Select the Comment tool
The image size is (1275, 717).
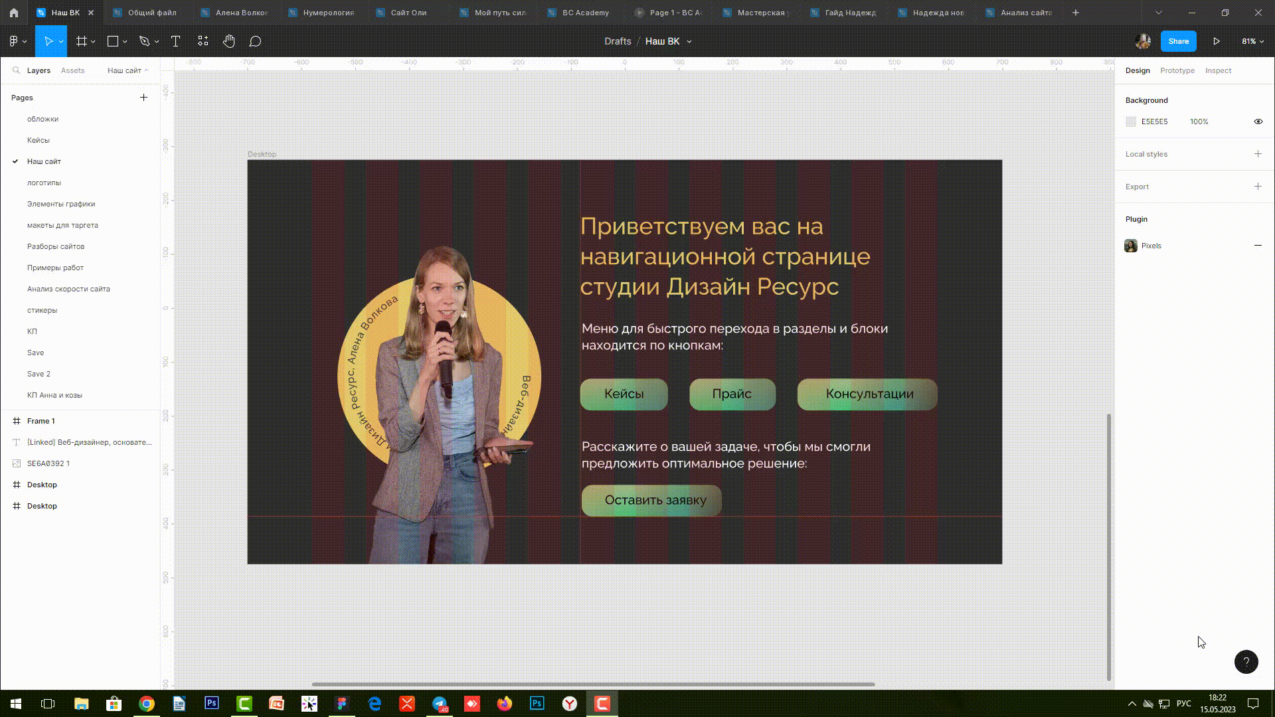coord(255,41)
